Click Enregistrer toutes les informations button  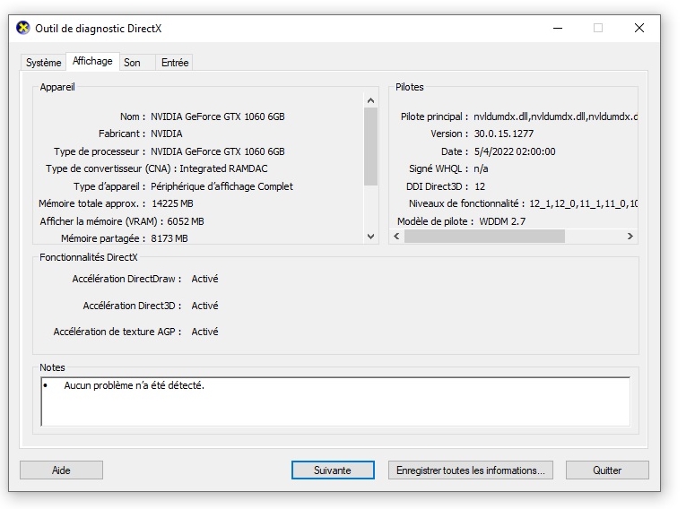470,470
